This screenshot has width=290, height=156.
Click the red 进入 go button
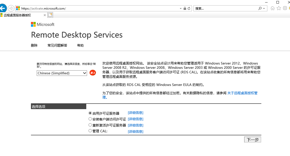(93, 73)
